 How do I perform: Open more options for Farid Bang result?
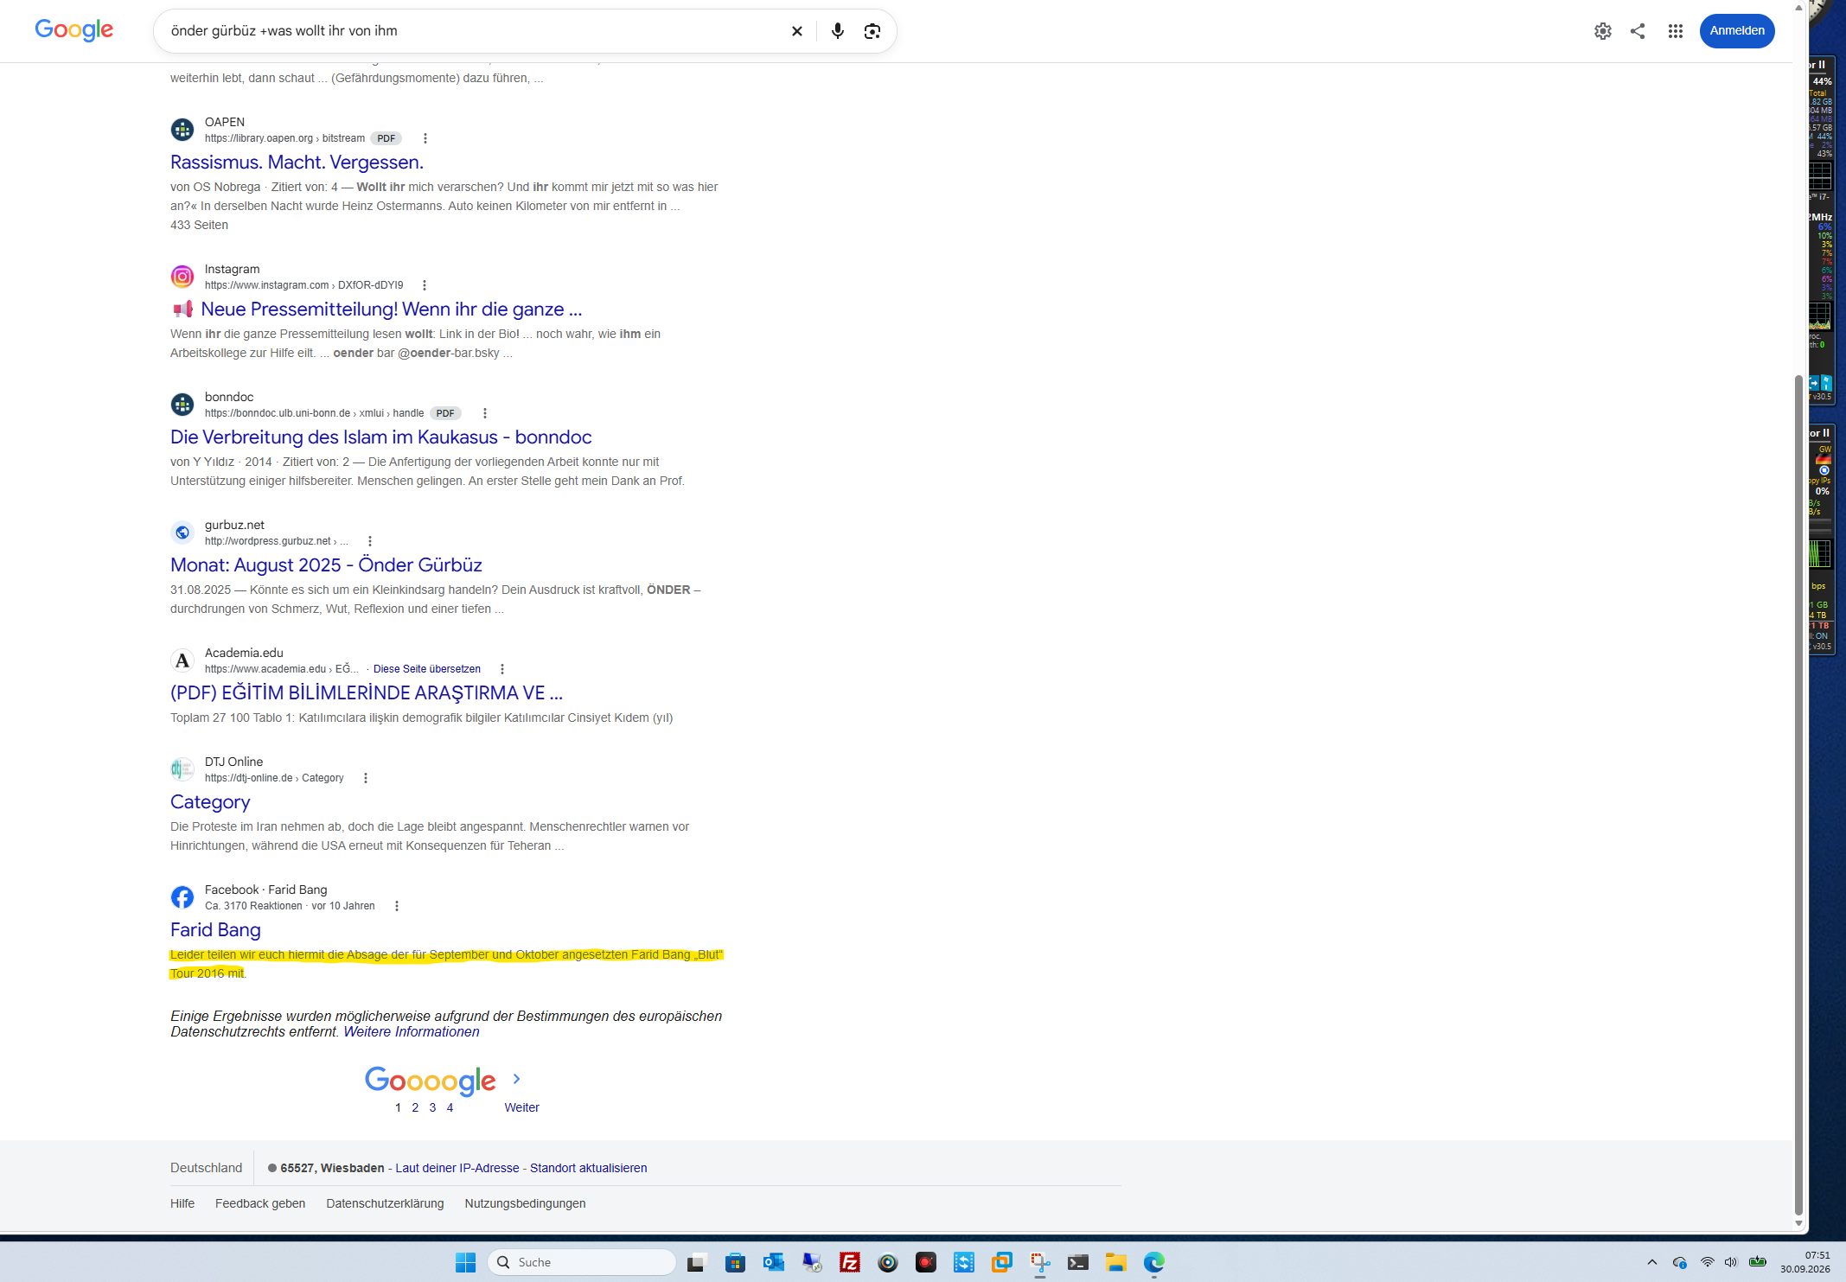397,906
